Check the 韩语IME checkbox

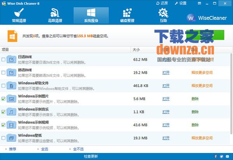(x=4, y=73)
